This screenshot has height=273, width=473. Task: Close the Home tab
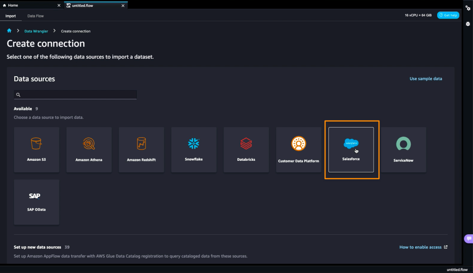coord(59,6)
